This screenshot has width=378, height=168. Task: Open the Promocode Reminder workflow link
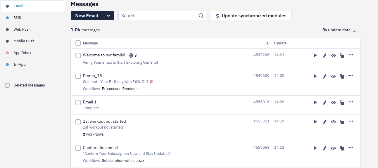click(x=120, y=89)
